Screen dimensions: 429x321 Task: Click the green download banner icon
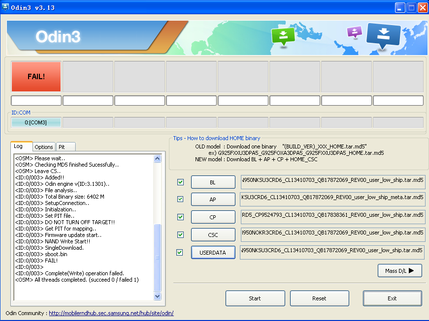tap(283, 36)
